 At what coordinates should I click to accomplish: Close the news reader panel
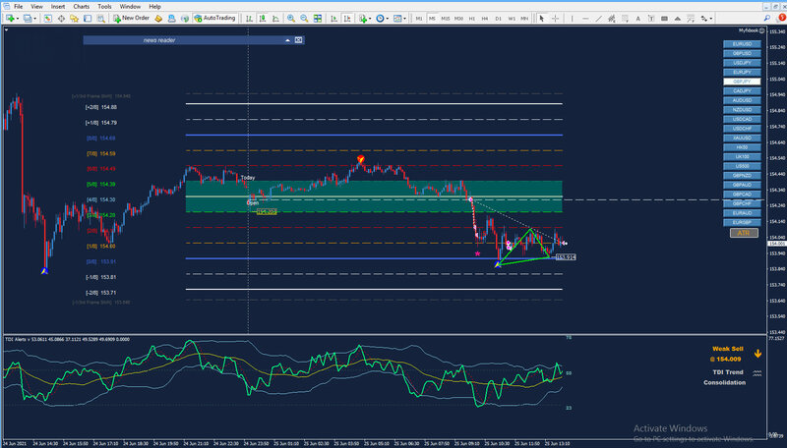click(x=299, y=40)
